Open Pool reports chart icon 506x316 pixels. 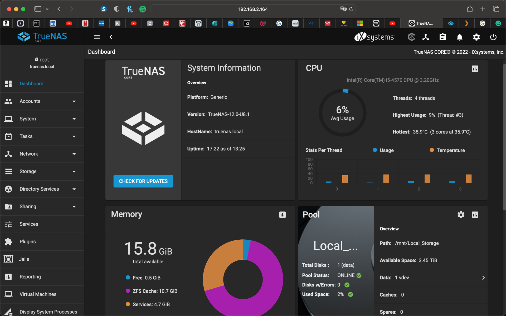click(x=475, y=215)
